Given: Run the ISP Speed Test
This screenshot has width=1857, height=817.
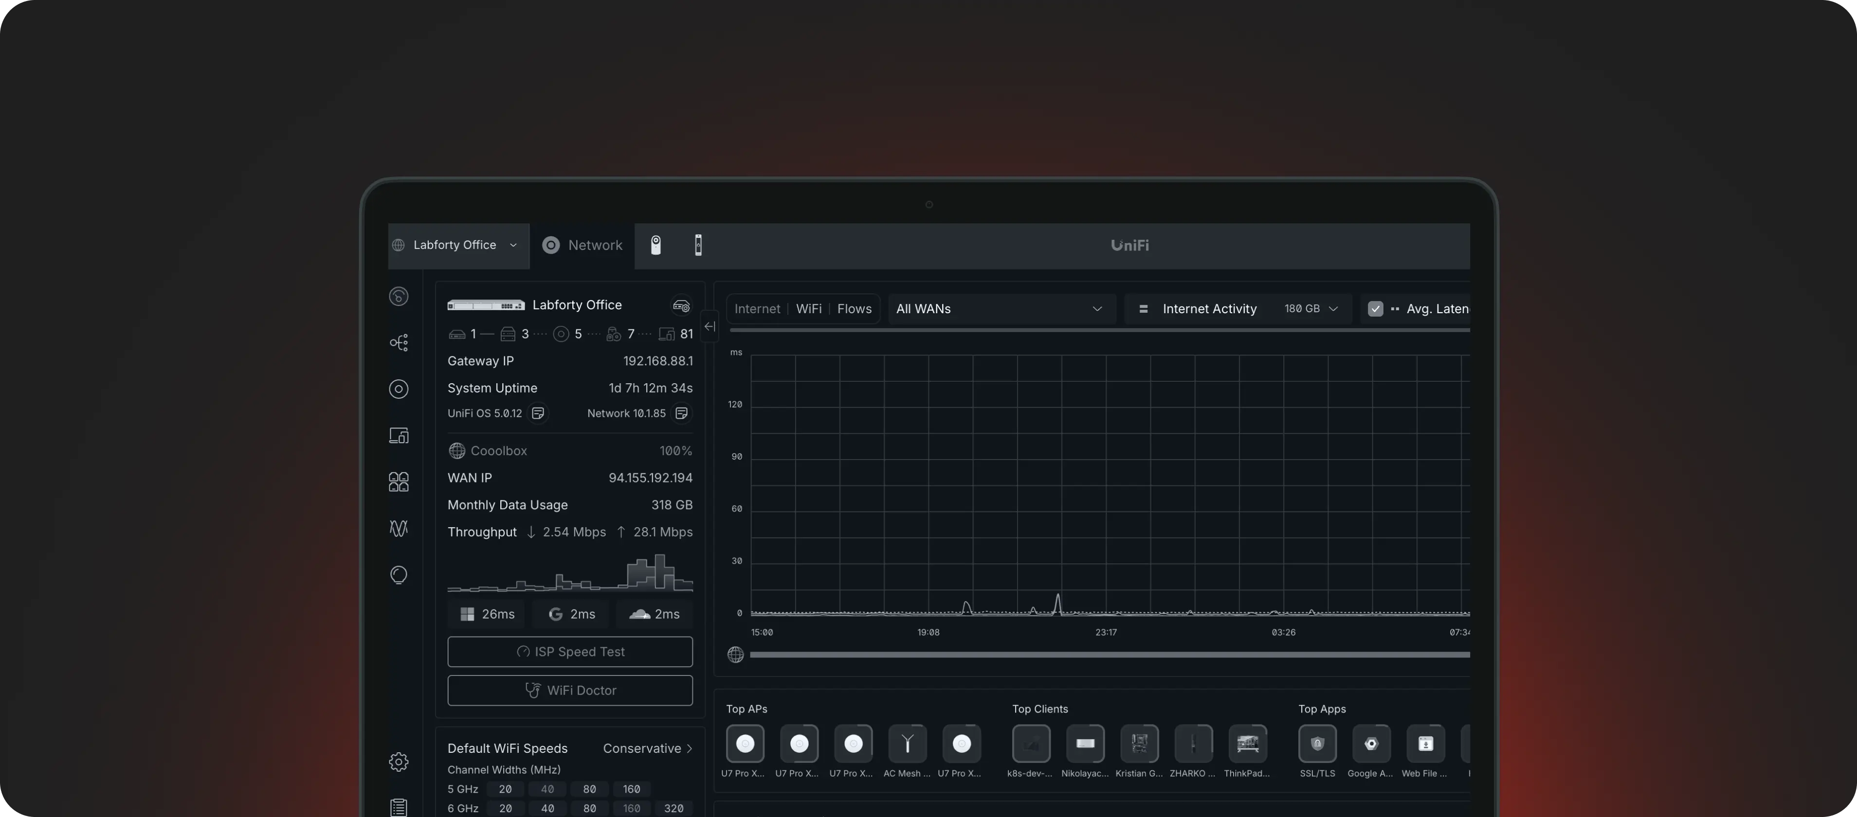Looking at the screenshot, I should click(x=570, y=651).
